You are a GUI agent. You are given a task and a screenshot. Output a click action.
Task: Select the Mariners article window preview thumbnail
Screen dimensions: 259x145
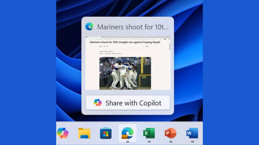click(128, 63)
